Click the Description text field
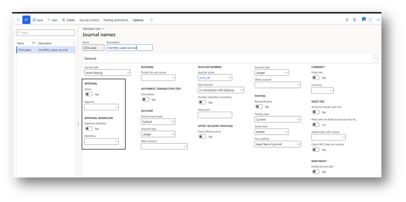The height and width of the screenshot is (202, 406). 129,48
